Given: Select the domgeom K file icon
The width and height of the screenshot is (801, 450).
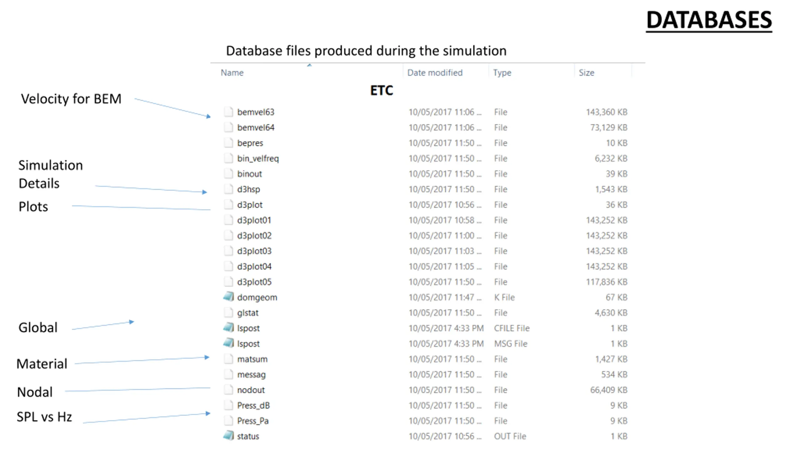Looking at the screenshot, I should (228, 297).
